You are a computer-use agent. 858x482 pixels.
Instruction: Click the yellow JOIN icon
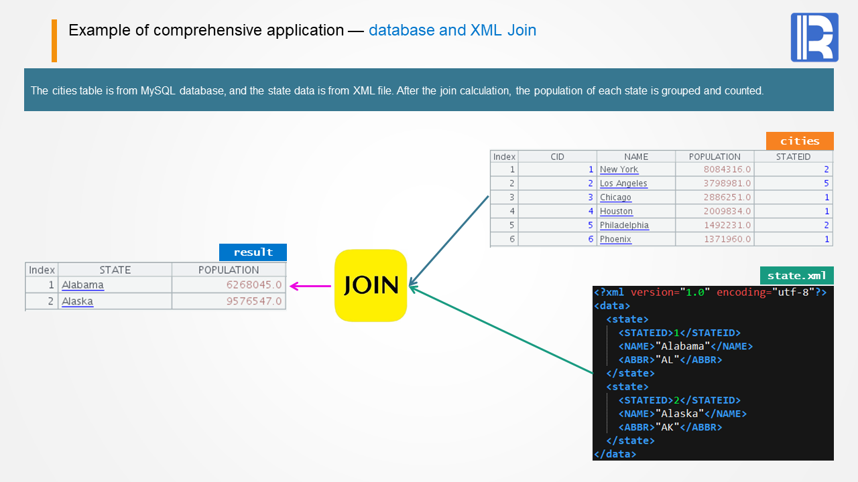pyautogui.click(x=371, y=286)
